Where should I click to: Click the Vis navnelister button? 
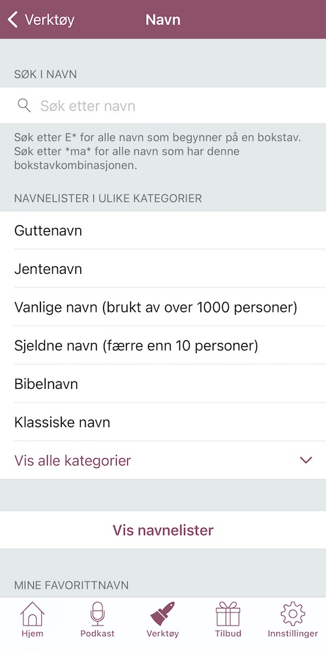point(163,530)
